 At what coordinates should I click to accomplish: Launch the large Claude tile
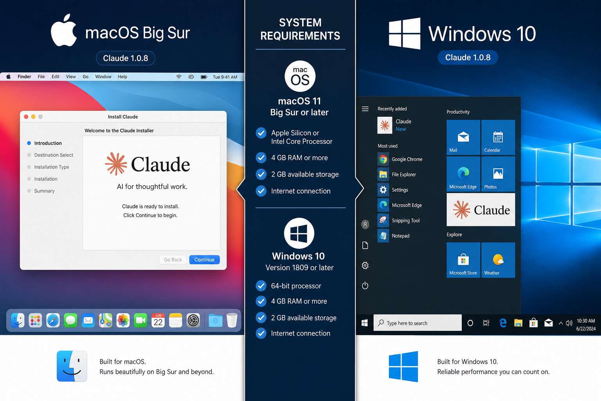pyautogui.click(x=481, y=210)
